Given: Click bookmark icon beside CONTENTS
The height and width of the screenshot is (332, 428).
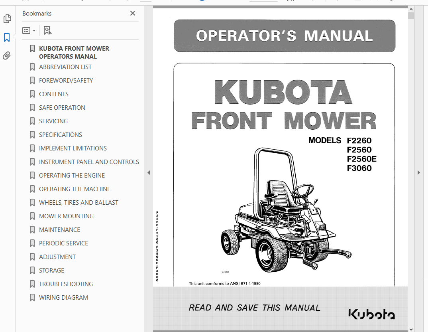Looking at the screenshot, I should point(32,94).
